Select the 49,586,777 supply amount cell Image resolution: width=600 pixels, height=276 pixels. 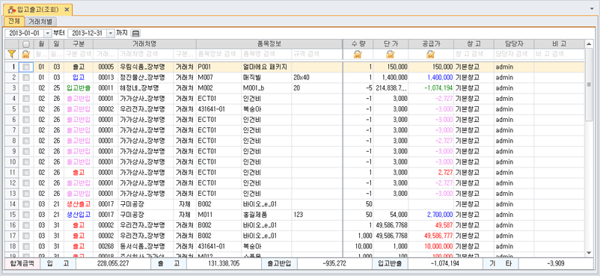431,235
